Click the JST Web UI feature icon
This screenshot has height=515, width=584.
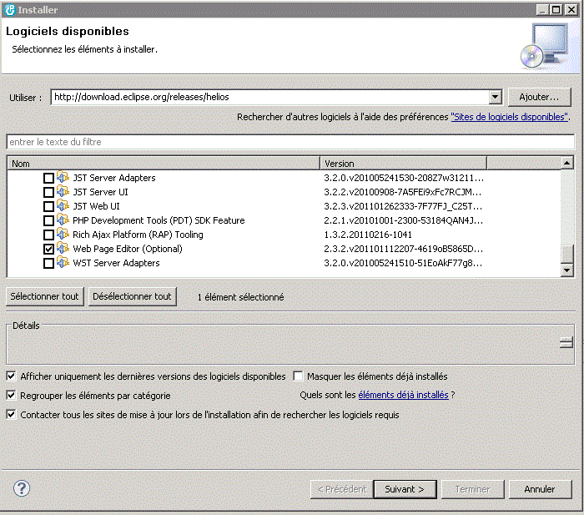click(63, 205)
